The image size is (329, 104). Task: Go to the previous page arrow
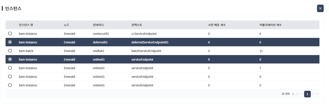tap(302, 94)
